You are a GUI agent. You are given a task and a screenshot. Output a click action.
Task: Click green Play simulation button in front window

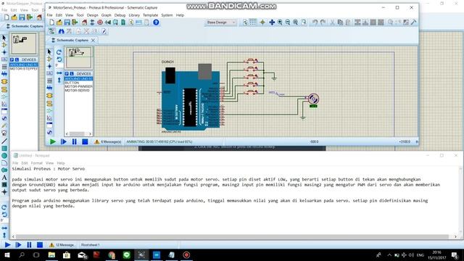(53, 142)
